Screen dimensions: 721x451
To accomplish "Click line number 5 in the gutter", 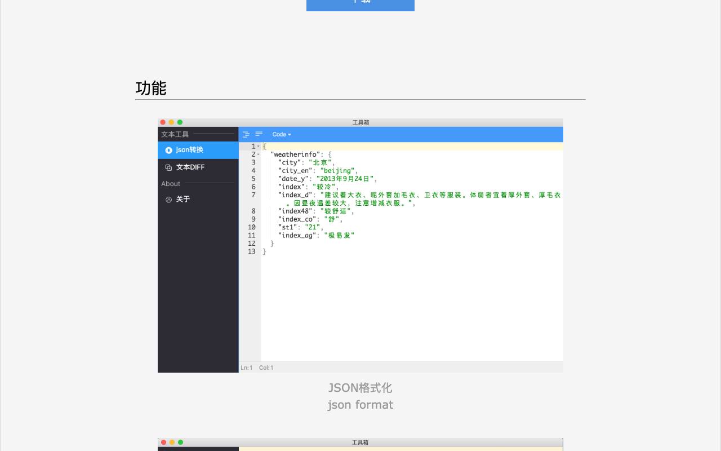I will pos(253,179).
